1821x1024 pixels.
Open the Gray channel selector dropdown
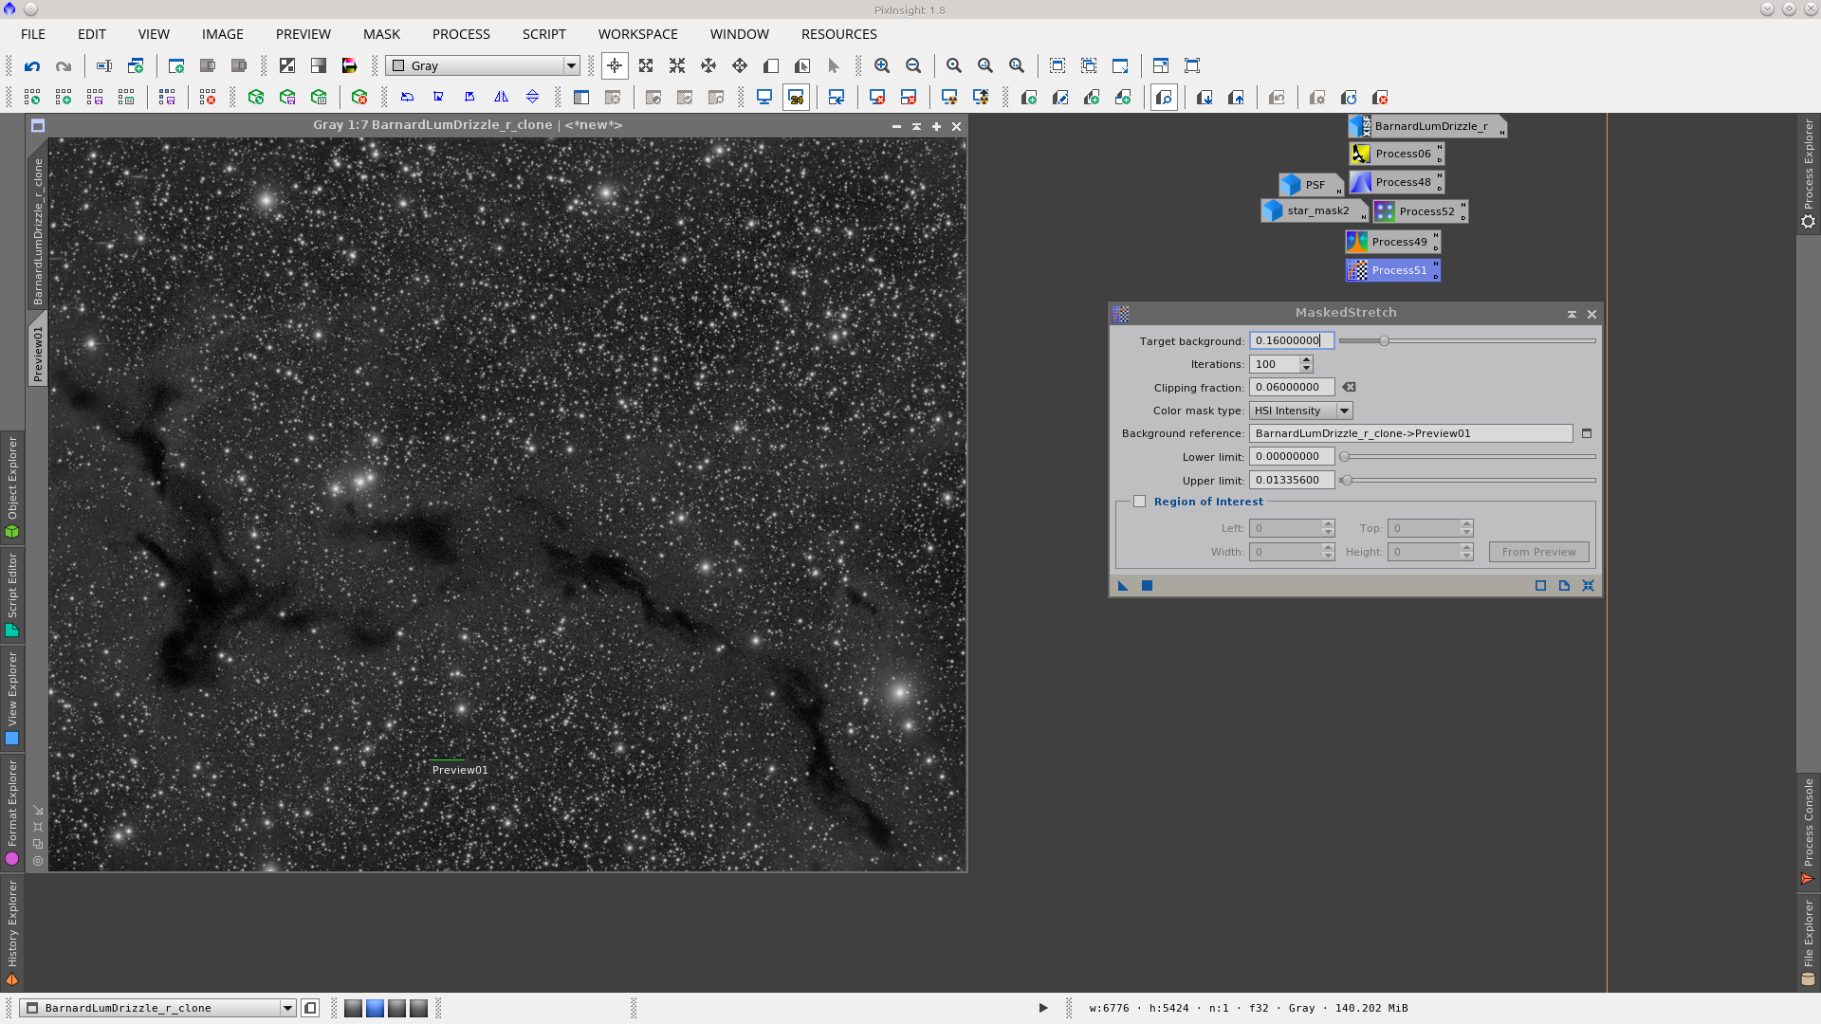click(571, 66)
